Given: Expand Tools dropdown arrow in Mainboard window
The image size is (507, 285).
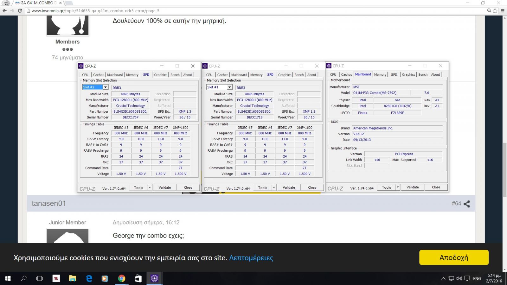Looking at the screenshot, I should coord(398,187).
